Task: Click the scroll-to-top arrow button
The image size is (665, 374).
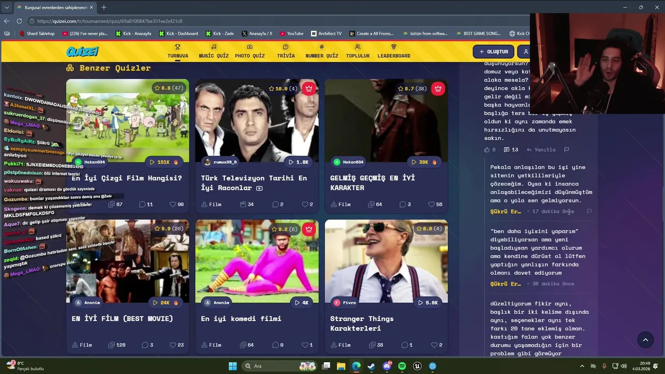Action: (x=645, y=340)
